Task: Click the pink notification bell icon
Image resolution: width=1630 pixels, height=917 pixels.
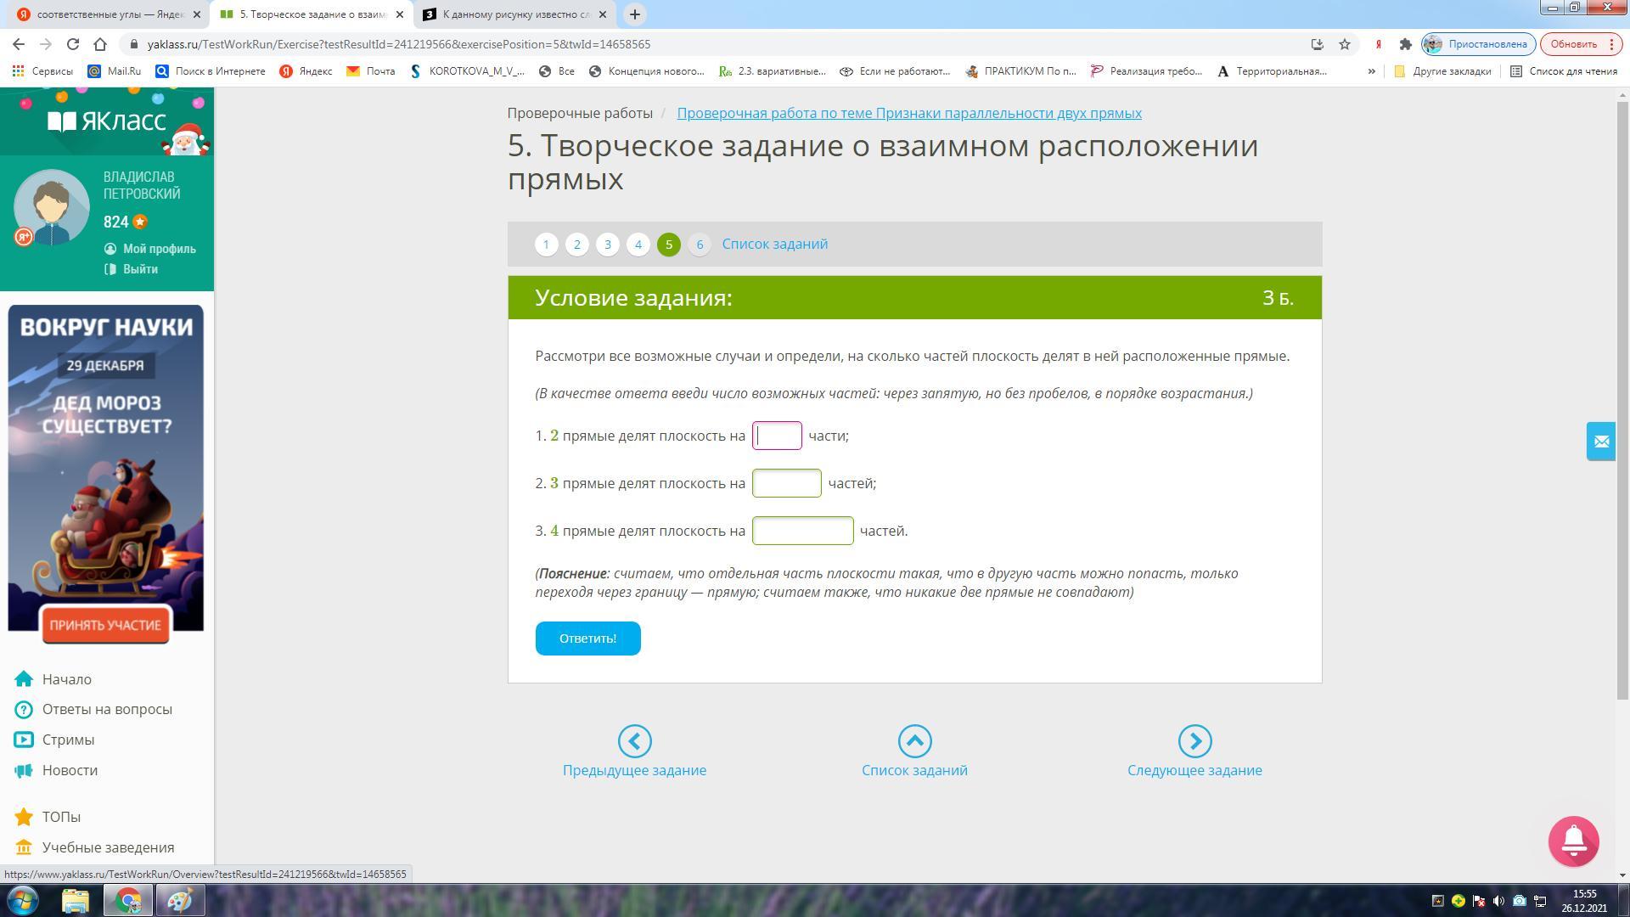Action: click(1573, 841)
